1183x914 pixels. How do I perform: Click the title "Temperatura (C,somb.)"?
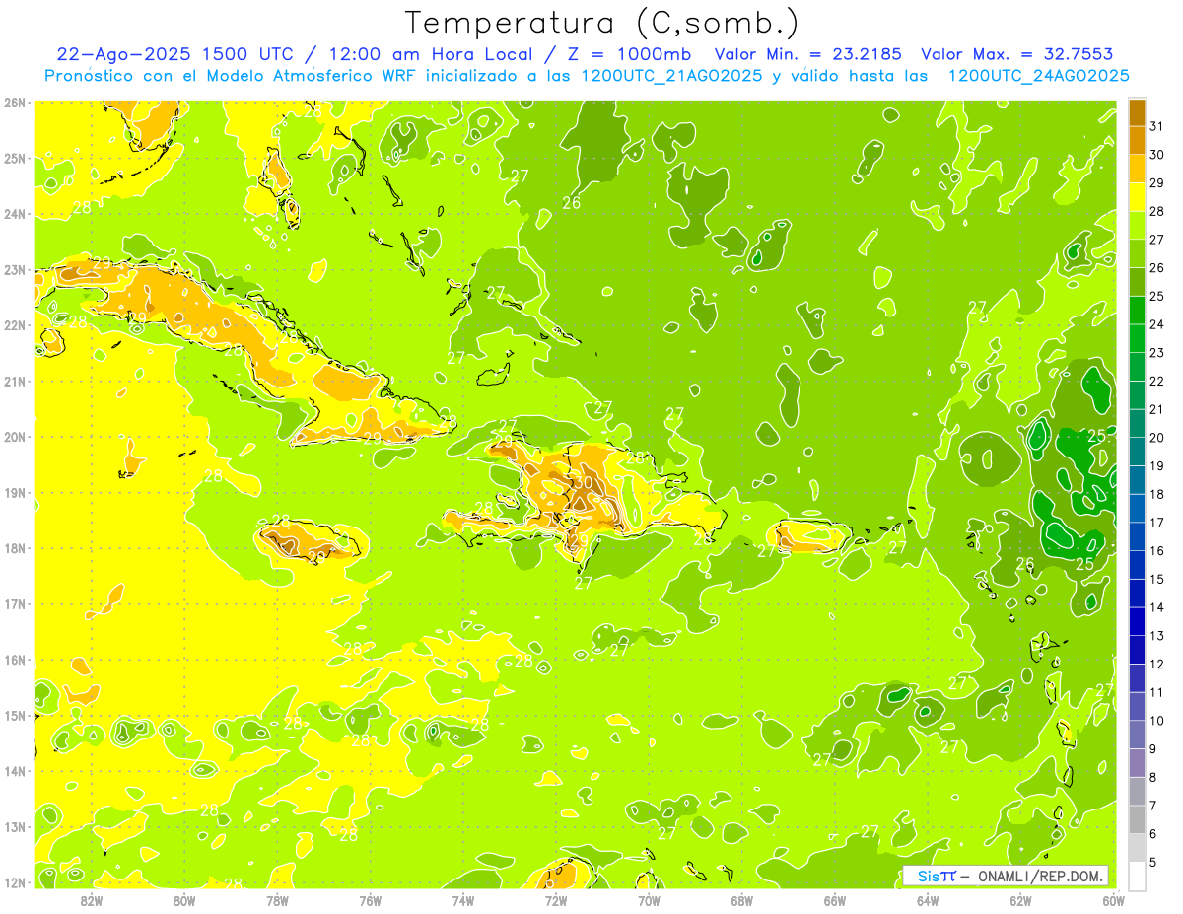(601, 24)
